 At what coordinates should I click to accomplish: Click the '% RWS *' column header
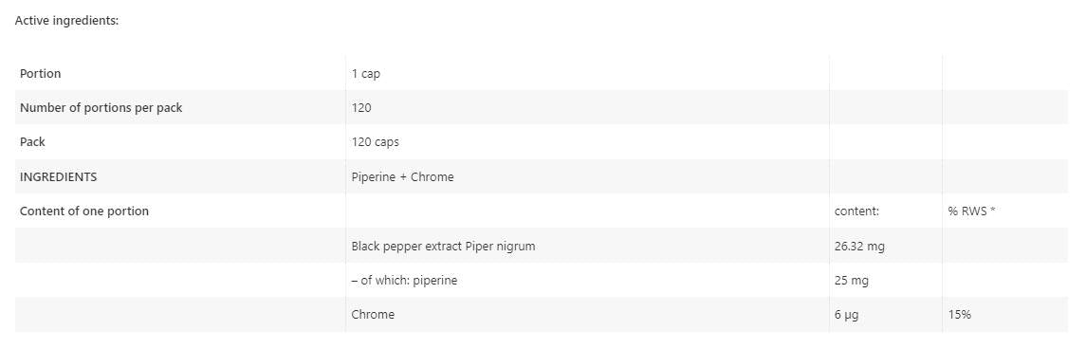971,211
